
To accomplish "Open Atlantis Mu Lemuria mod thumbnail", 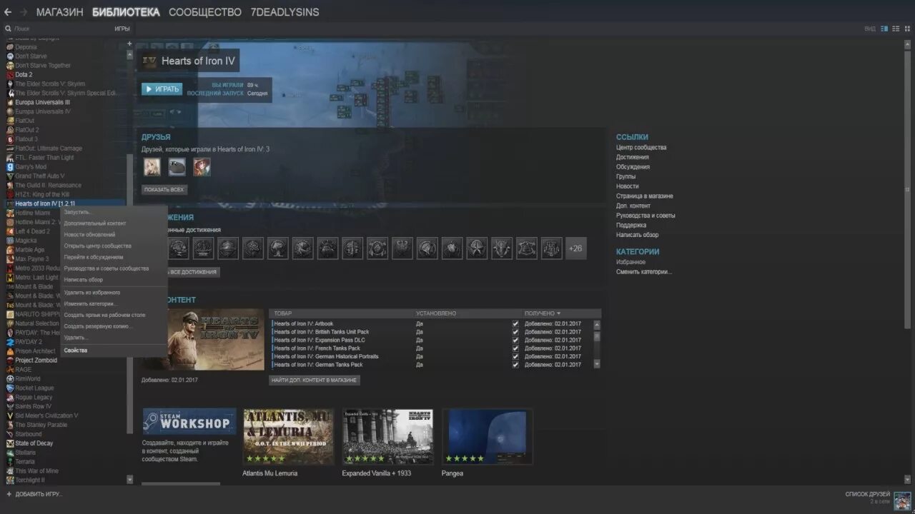I will [x=288, y=436].
